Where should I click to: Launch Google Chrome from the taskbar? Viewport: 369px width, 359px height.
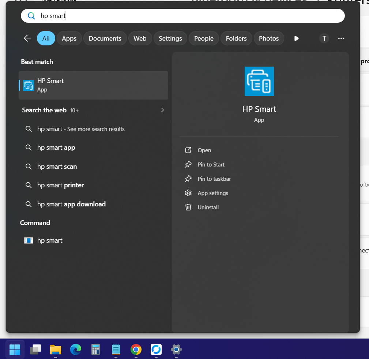(136, 349)
